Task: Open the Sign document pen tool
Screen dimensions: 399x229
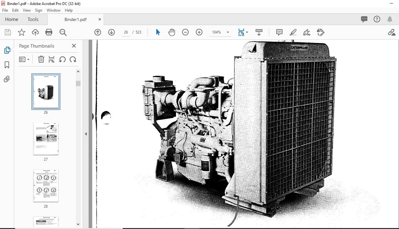Action: pyautogui.click(x=307, y=32)
